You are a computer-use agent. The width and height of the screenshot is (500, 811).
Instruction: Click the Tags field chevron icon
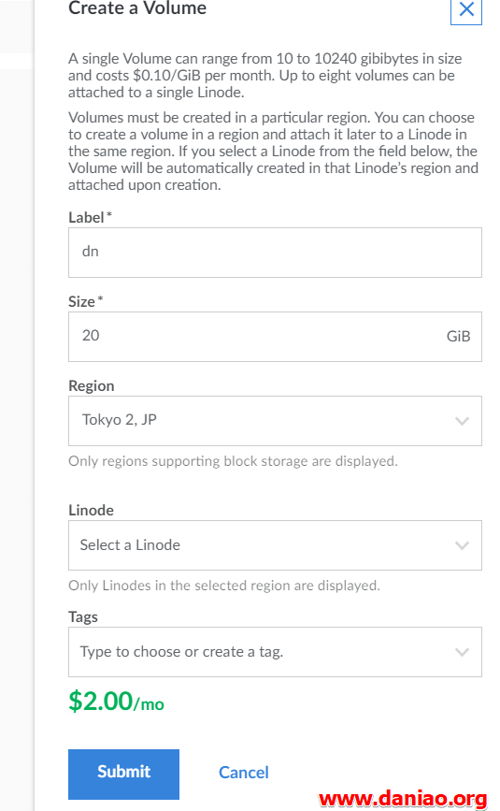point(462,652)
